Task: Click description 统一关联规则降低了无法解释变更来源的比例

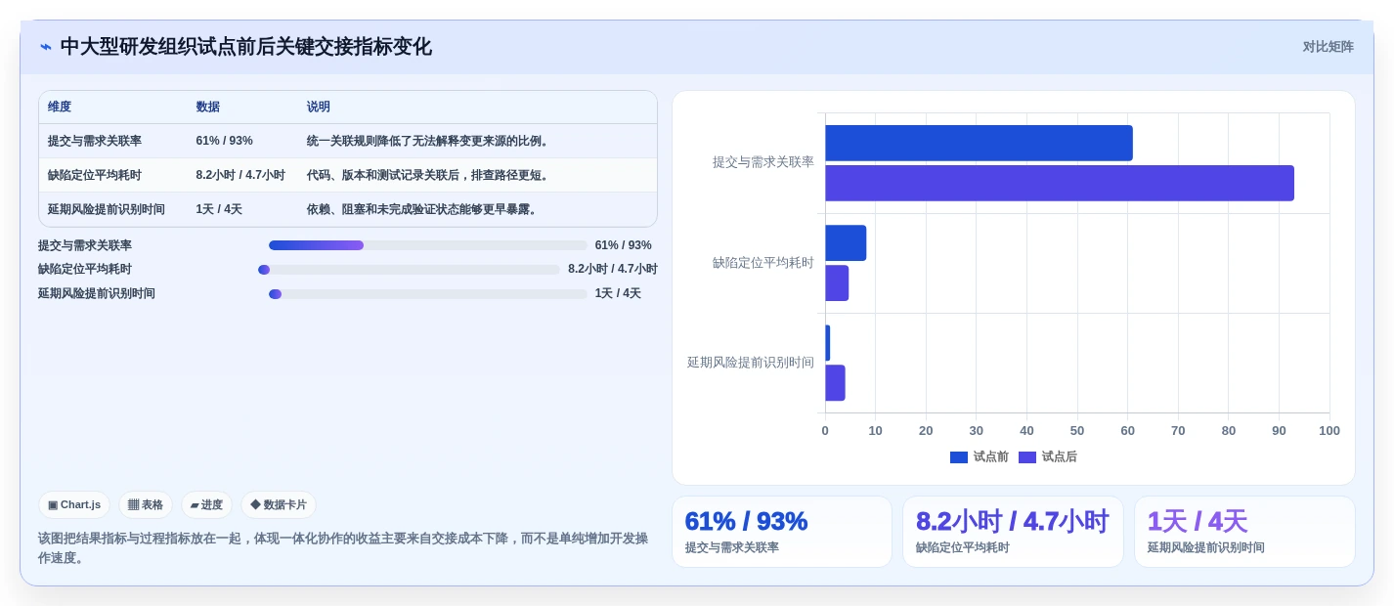Action: coord(429,141)
